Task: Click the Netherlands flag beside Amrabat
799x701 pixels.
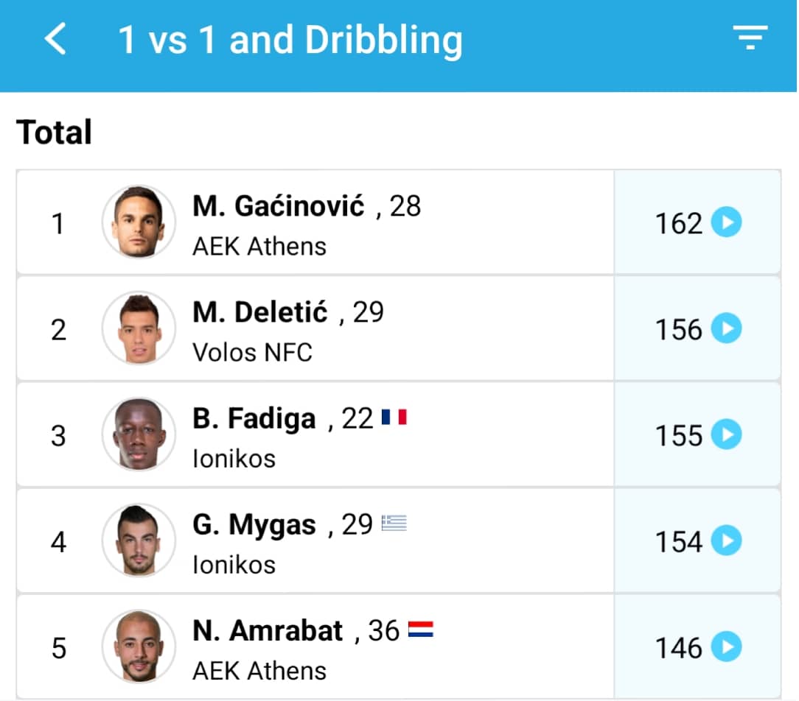Action: coord(421,630)
